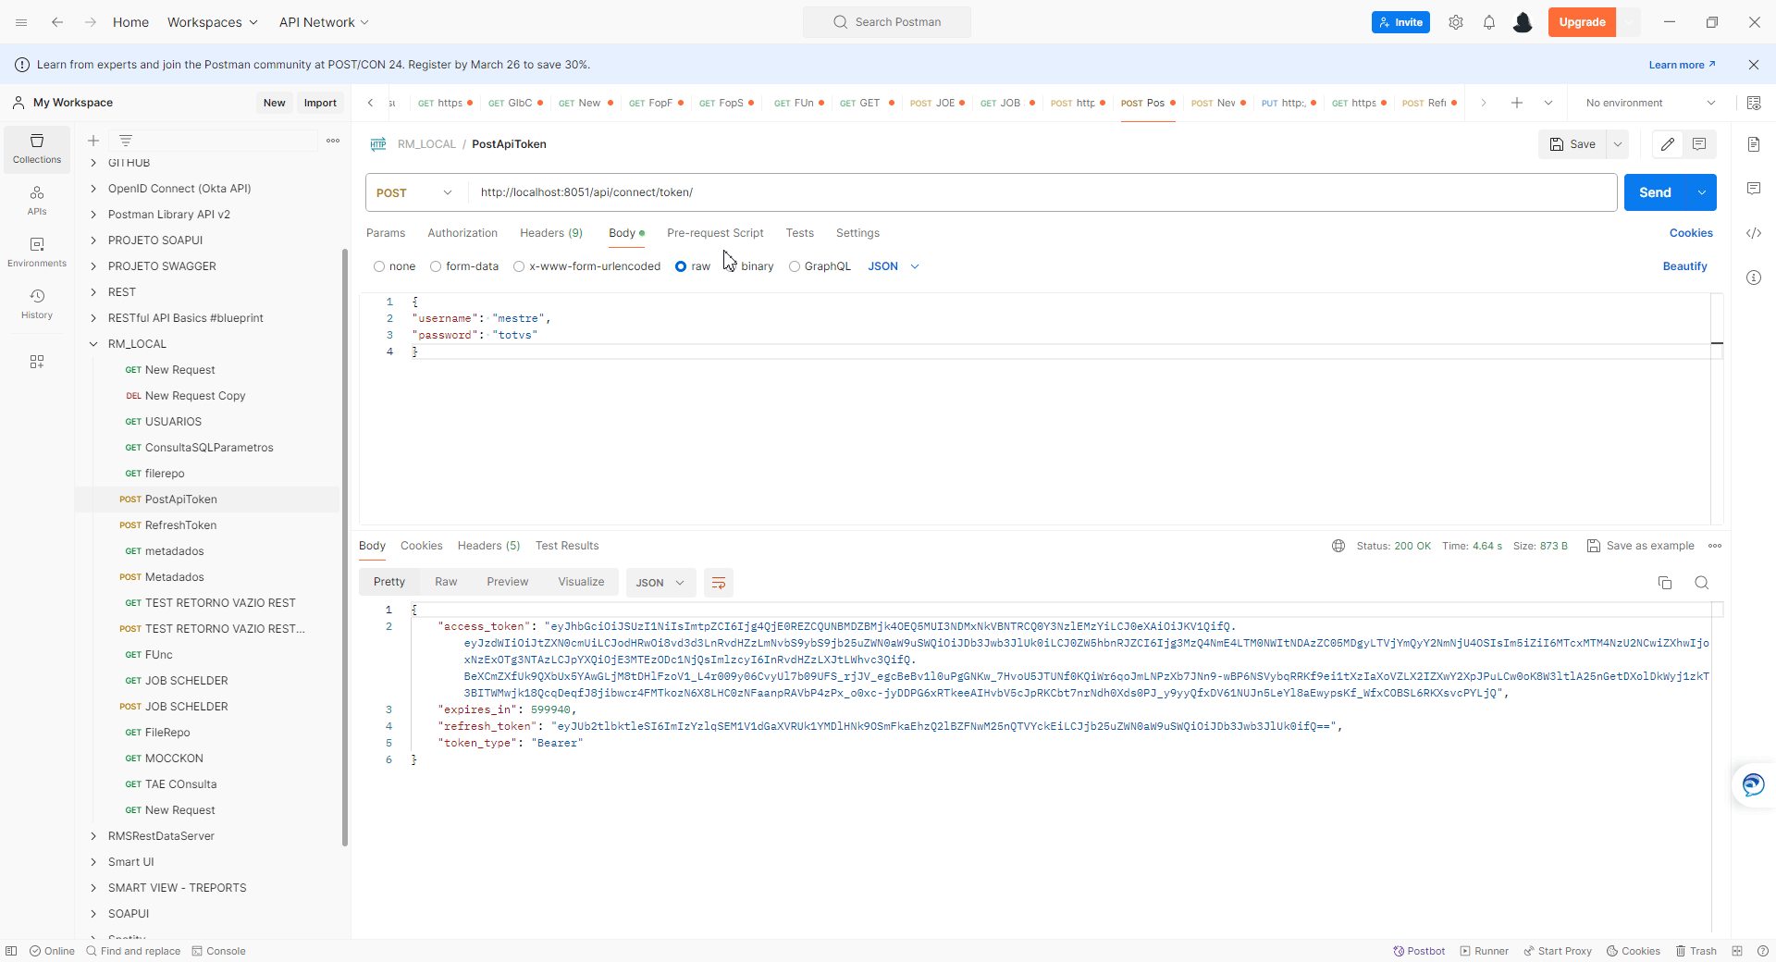Open the Workspaces menu
The image size is (1776, 962).
click(x=212, y=22)
